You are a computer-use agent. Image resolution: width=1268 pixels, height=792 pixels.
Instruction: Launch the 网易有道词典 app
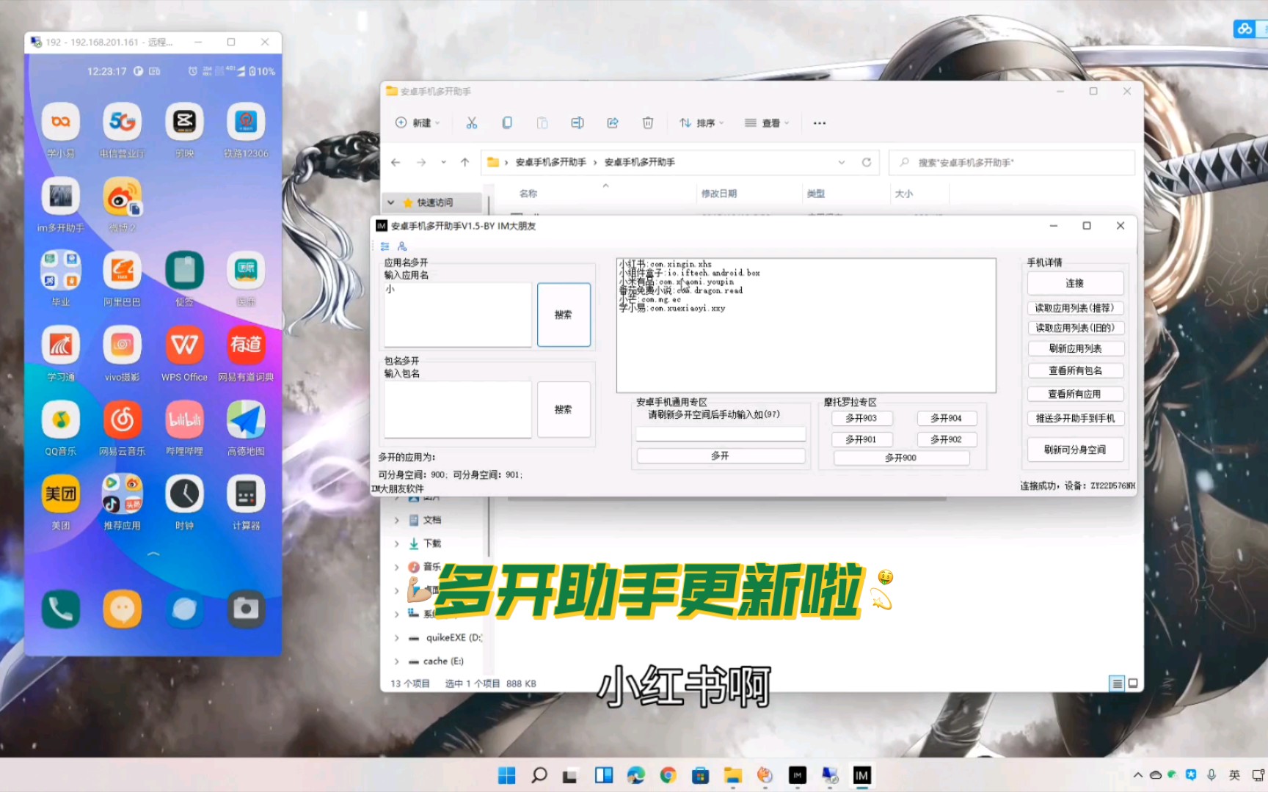coord(246,345)
